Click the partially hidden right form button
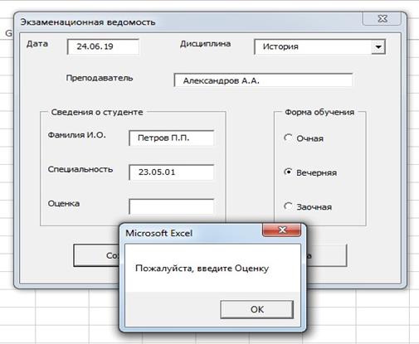Image resolution: width=419 pixels, height=344 pixels. 326,255
